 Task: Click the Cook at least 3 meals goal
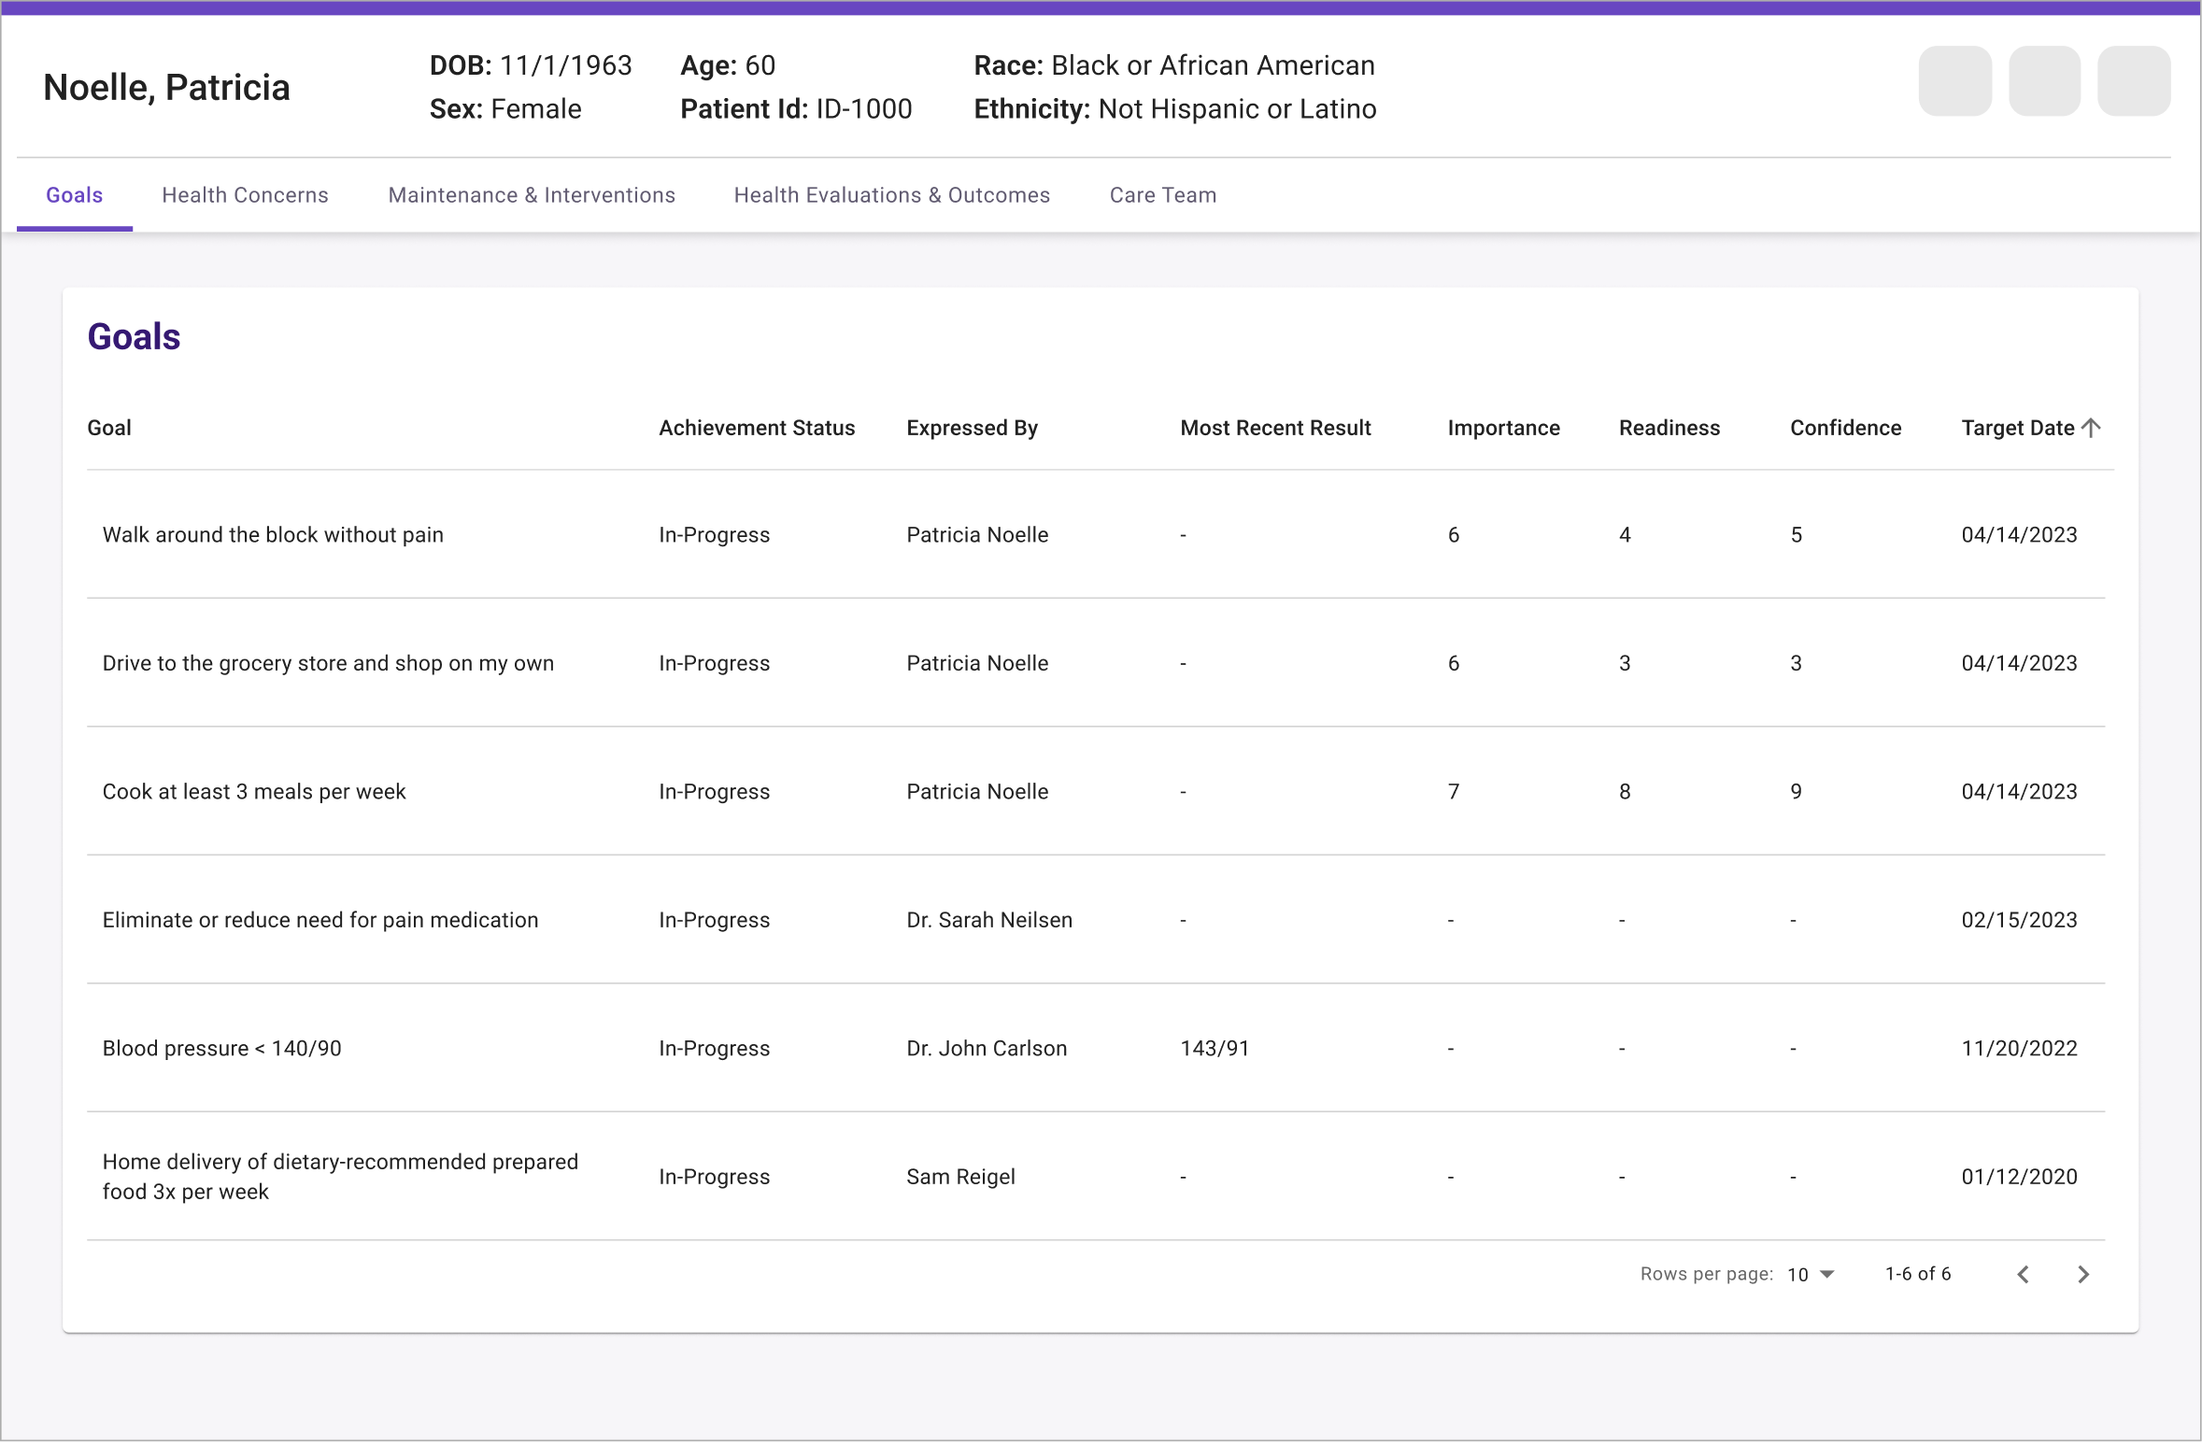point(254,792)
